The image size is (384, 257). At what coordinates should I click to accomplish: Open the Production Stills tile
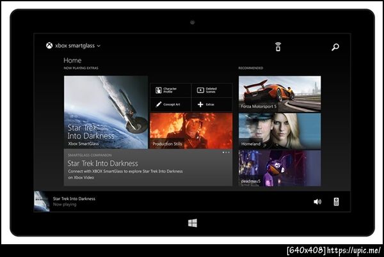click(191, 130)
